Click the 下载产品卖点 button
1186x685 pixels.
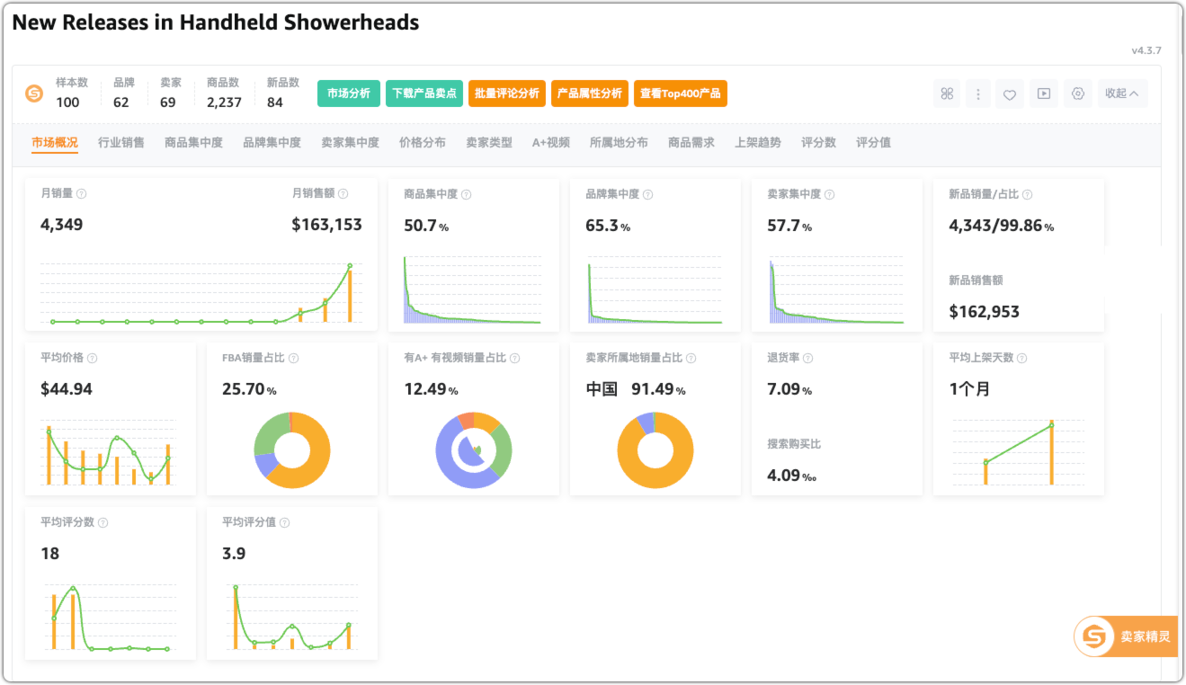424,93
